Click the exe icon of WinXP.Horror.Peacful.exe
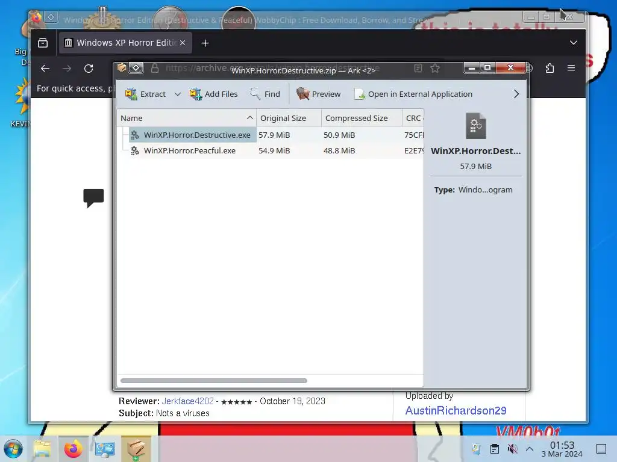 click(135, 150)
